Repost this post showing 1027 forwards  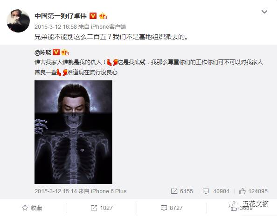coord(102,208)
